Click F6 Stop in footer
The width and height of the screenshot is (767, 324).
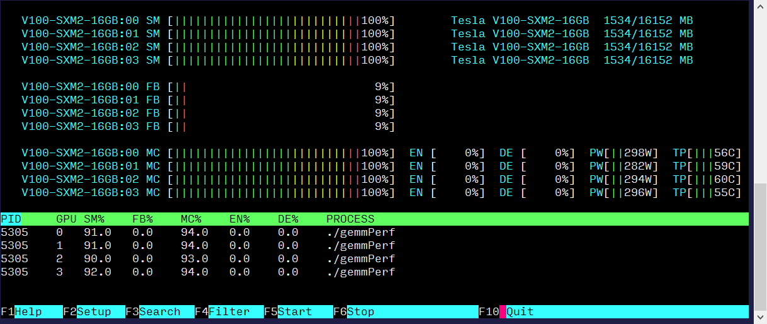point(406,311)
